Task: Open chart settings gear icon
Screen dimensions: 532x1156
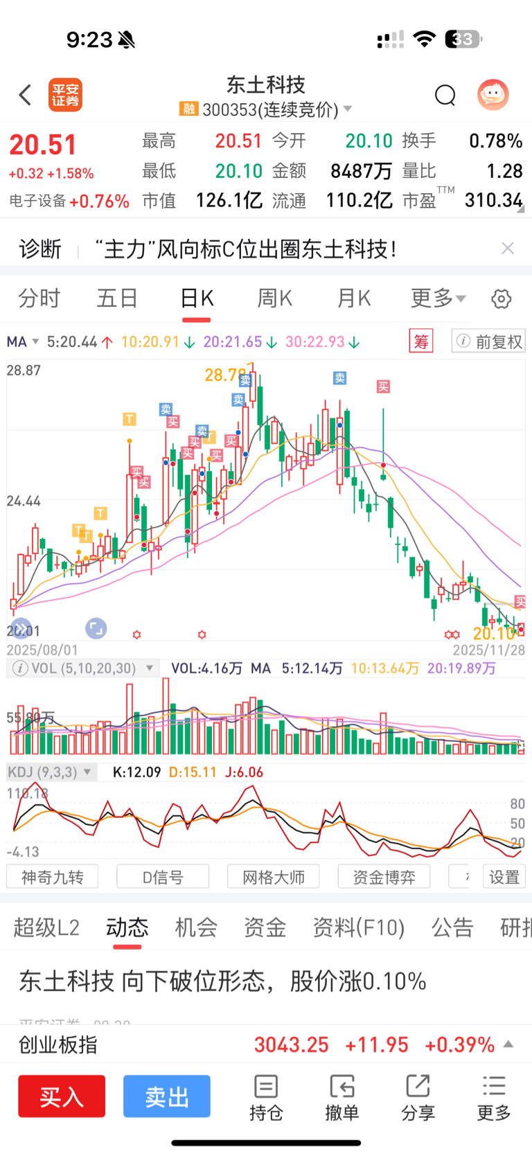Action: click(x=502, y=299)
